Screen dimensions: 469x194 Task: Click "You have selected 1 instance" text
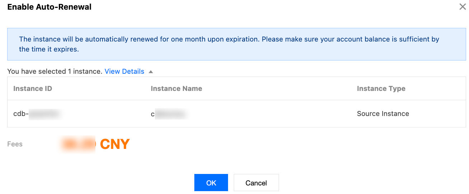point(55,71)
